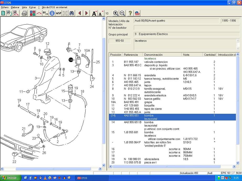Click the Posición column header
This screenshot has height=181, width=242.
point(115,55)
